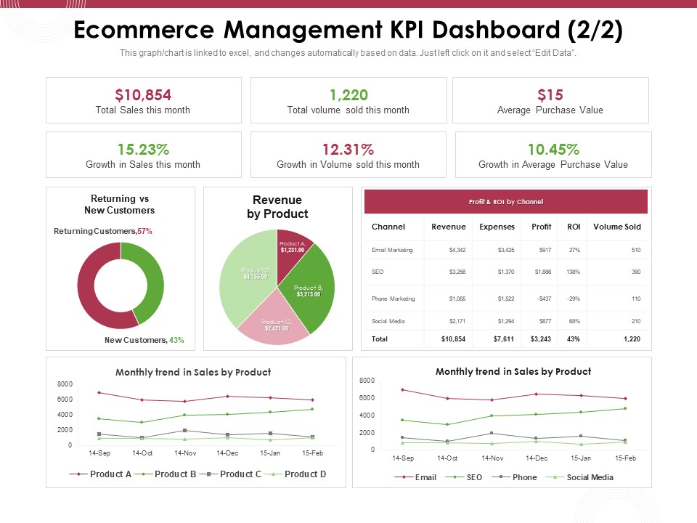Click the Email legend entry
Image resolution: width=697 pixels, height=523 pixels.
pyautogui.click(x=415, y=477)
